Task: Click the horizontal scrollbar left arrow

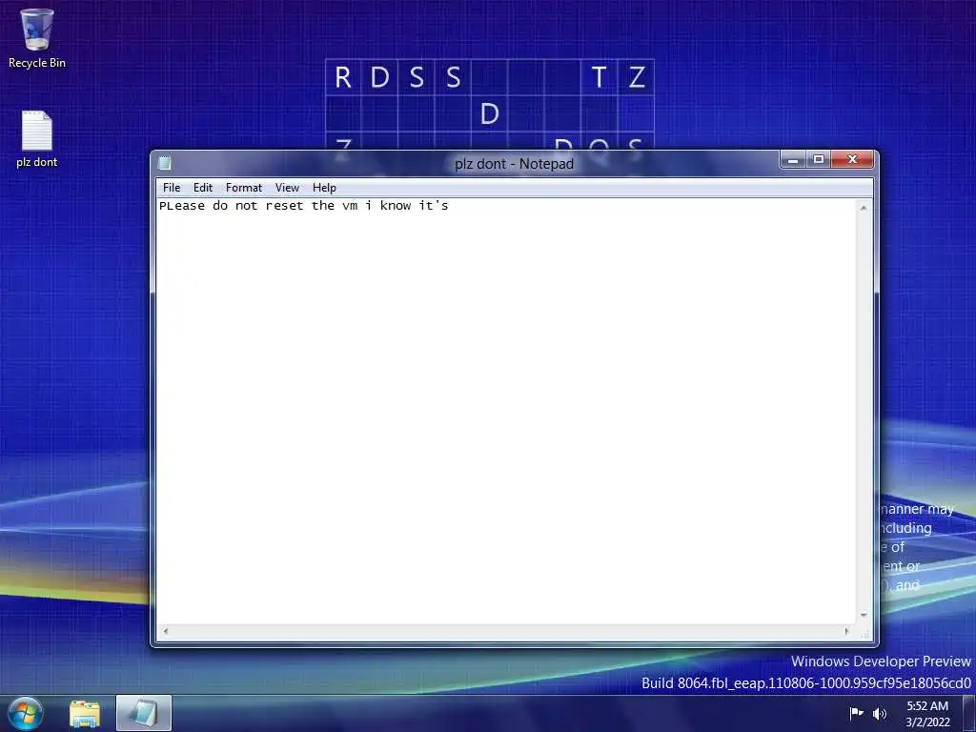Action: click(166, 631)
